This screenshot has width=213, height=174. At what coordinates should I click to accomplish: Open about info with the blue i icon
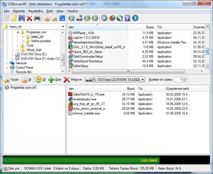tap(135, 18)
